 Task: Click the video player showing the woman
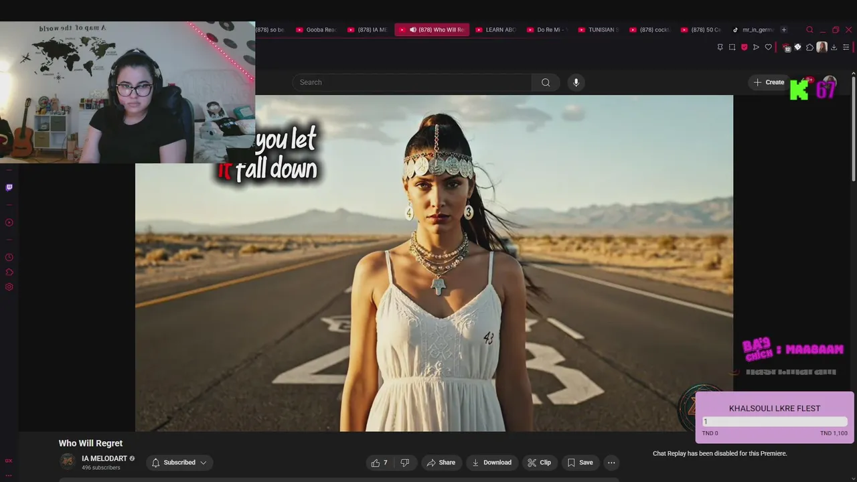(x=434, y=263)
